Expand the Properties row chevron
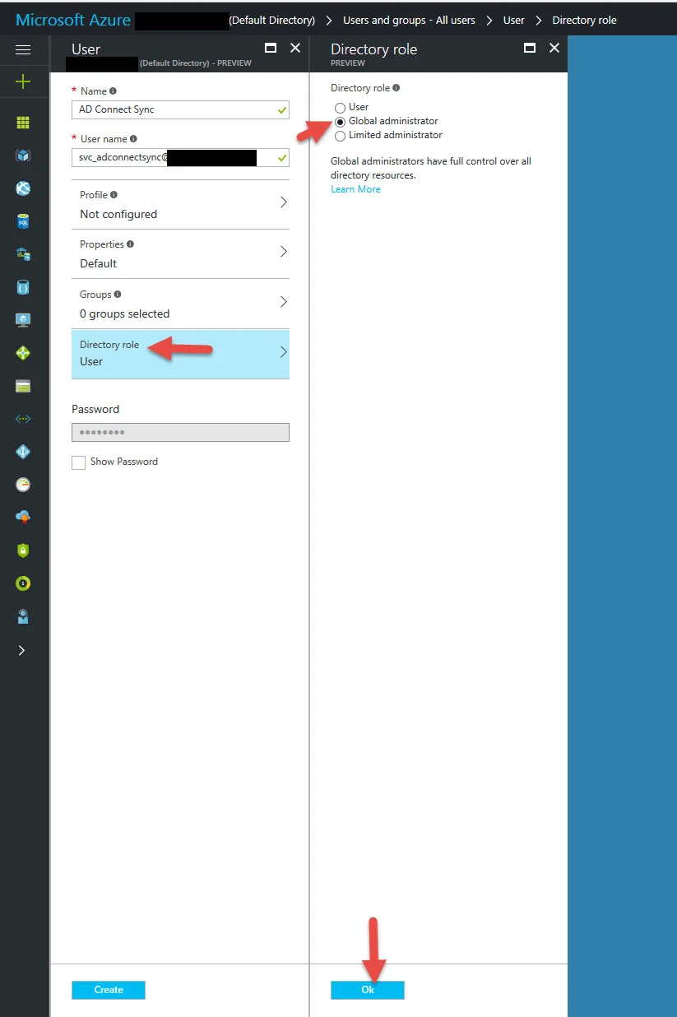677x1017 pixels. tap(283, 252)
